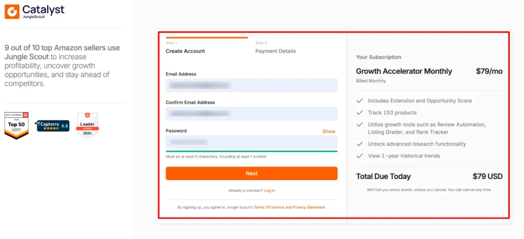Image resolution: width=524 pixels, height=239 pixels.
Task: Click checkmark beside Track 150 products
Action: [360, 113]
